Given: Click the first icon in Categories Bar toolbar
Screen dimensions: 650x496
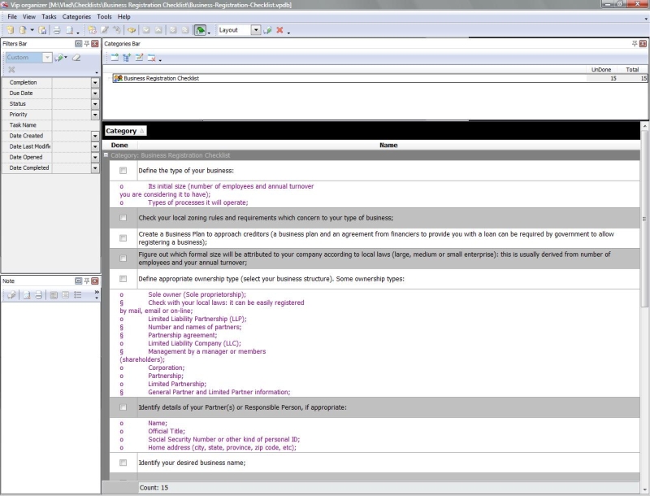Looking at the screenshot, I should click(115, 58).
